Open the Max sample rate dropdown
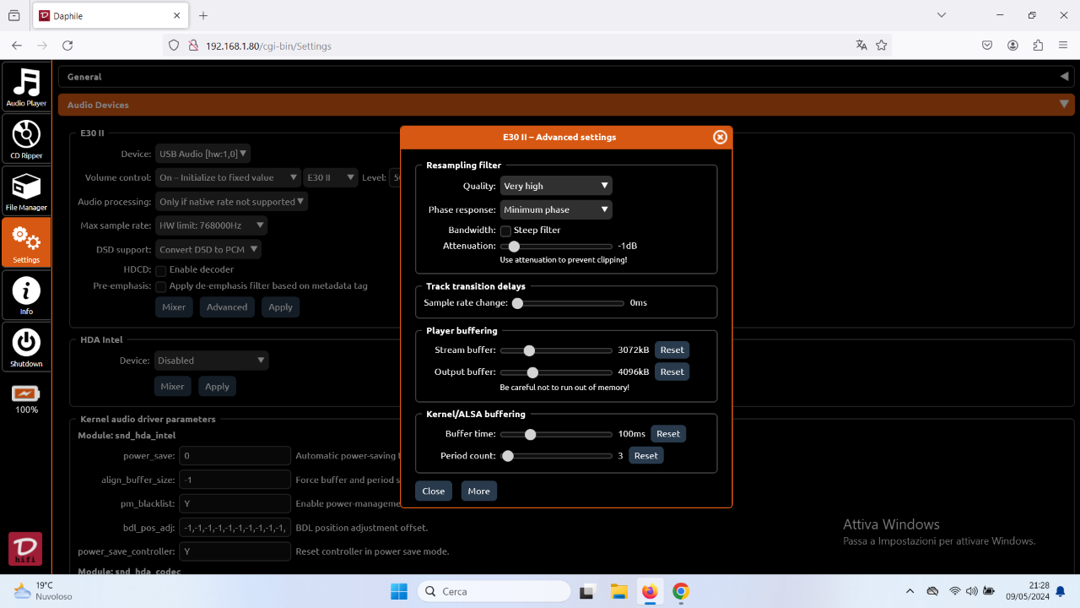The image size is (1080, 608). tap(211, 225)
